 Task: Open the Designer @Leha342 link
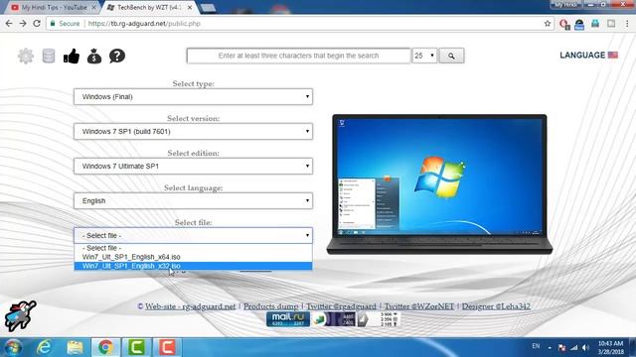[x=496, y=306]
